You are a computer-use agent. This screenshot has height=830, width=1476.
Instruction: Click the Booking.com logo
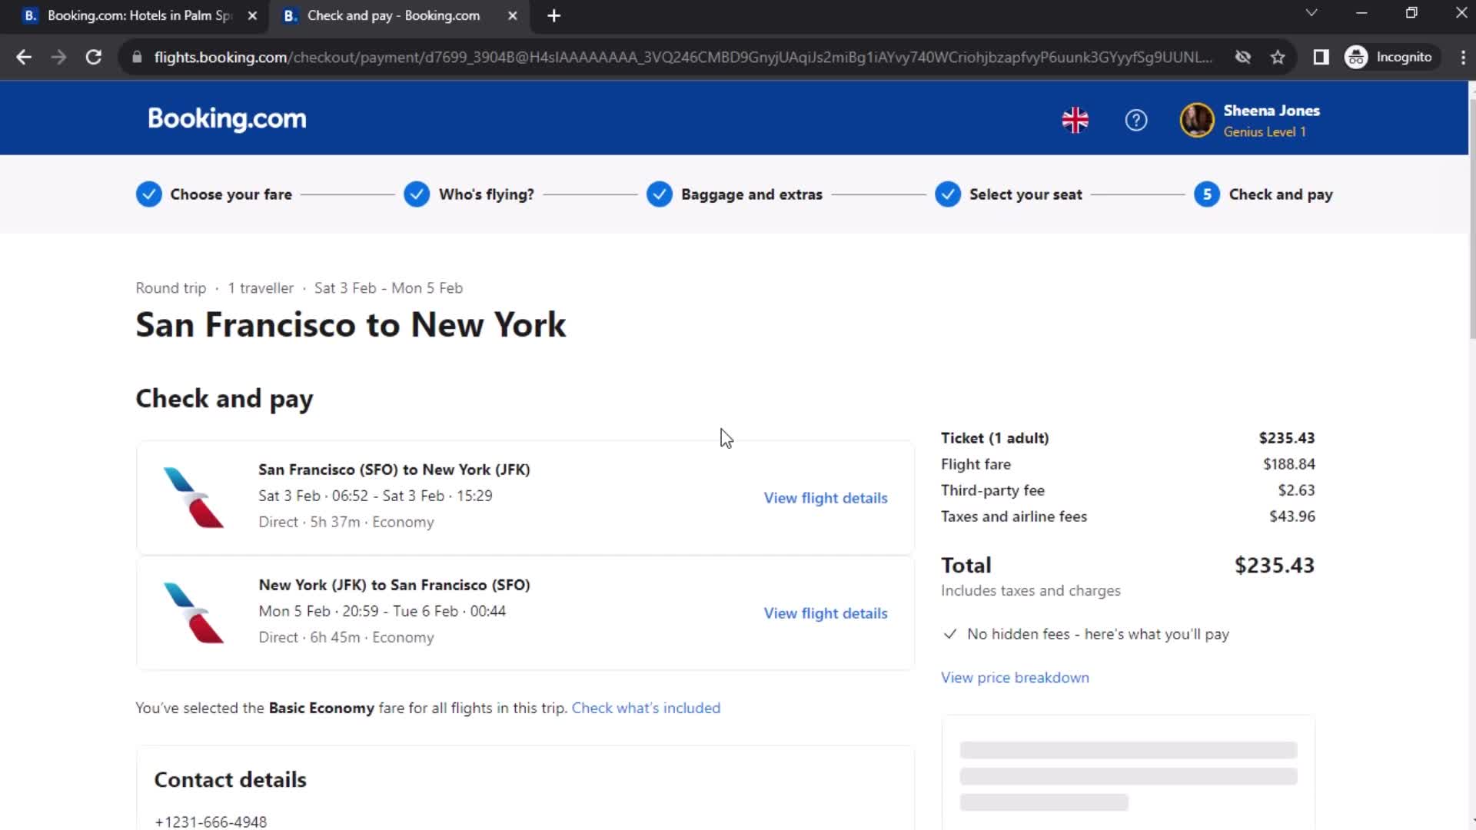[227, 118]
